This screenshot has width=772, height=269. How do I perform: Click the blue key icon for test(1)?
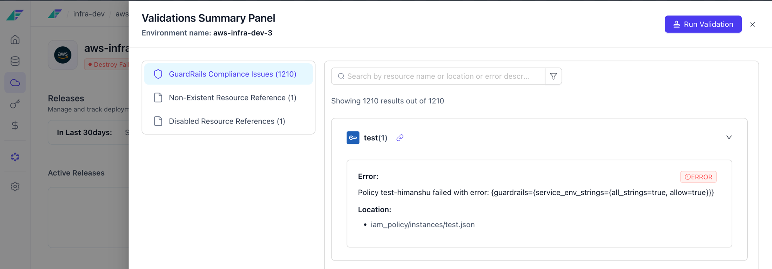(x=353, y=138)
